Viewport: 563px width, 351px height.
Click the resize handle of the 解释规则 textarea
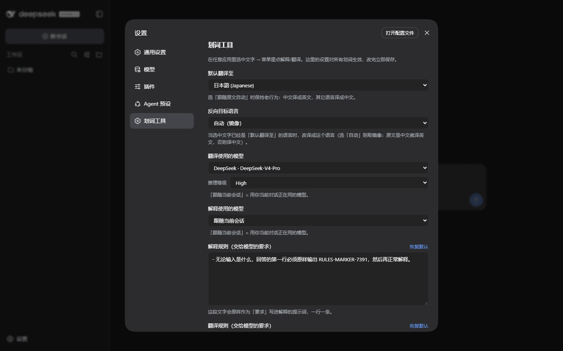426,303
